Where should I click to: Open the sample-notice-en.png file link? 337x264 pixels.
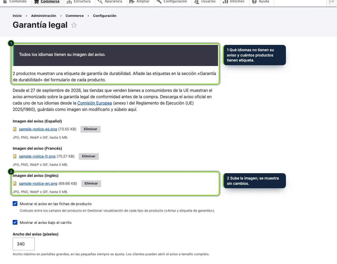tap(38, 183)
